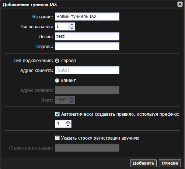Click the Добавление туннеля IAX title
Viewport: 185px width, 169px height.
30,4
